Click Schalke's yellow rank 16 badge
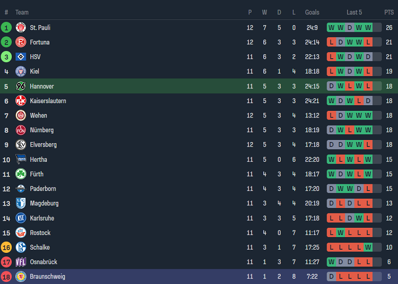This screenshot has height=284, width=398. [x=6, y=247]
